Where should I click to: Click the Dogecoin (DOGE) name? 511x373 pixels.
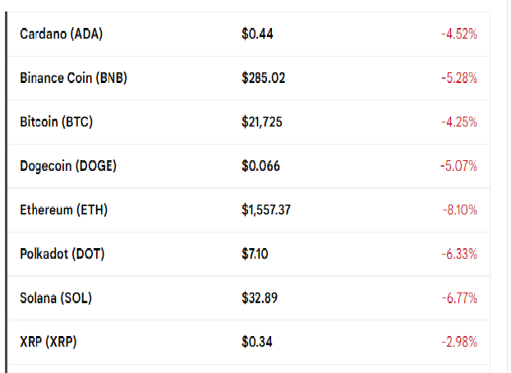pyautogui.click(x=68, y=166)
